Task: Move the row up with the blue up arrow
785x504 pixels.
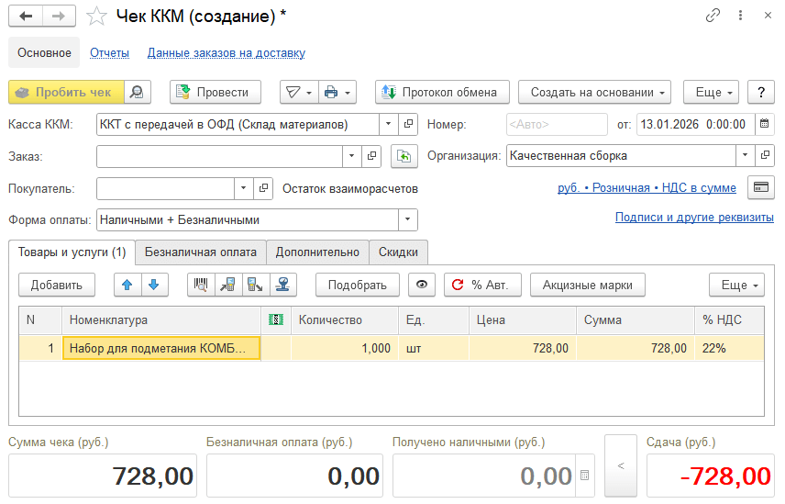Action: (127, 285)
